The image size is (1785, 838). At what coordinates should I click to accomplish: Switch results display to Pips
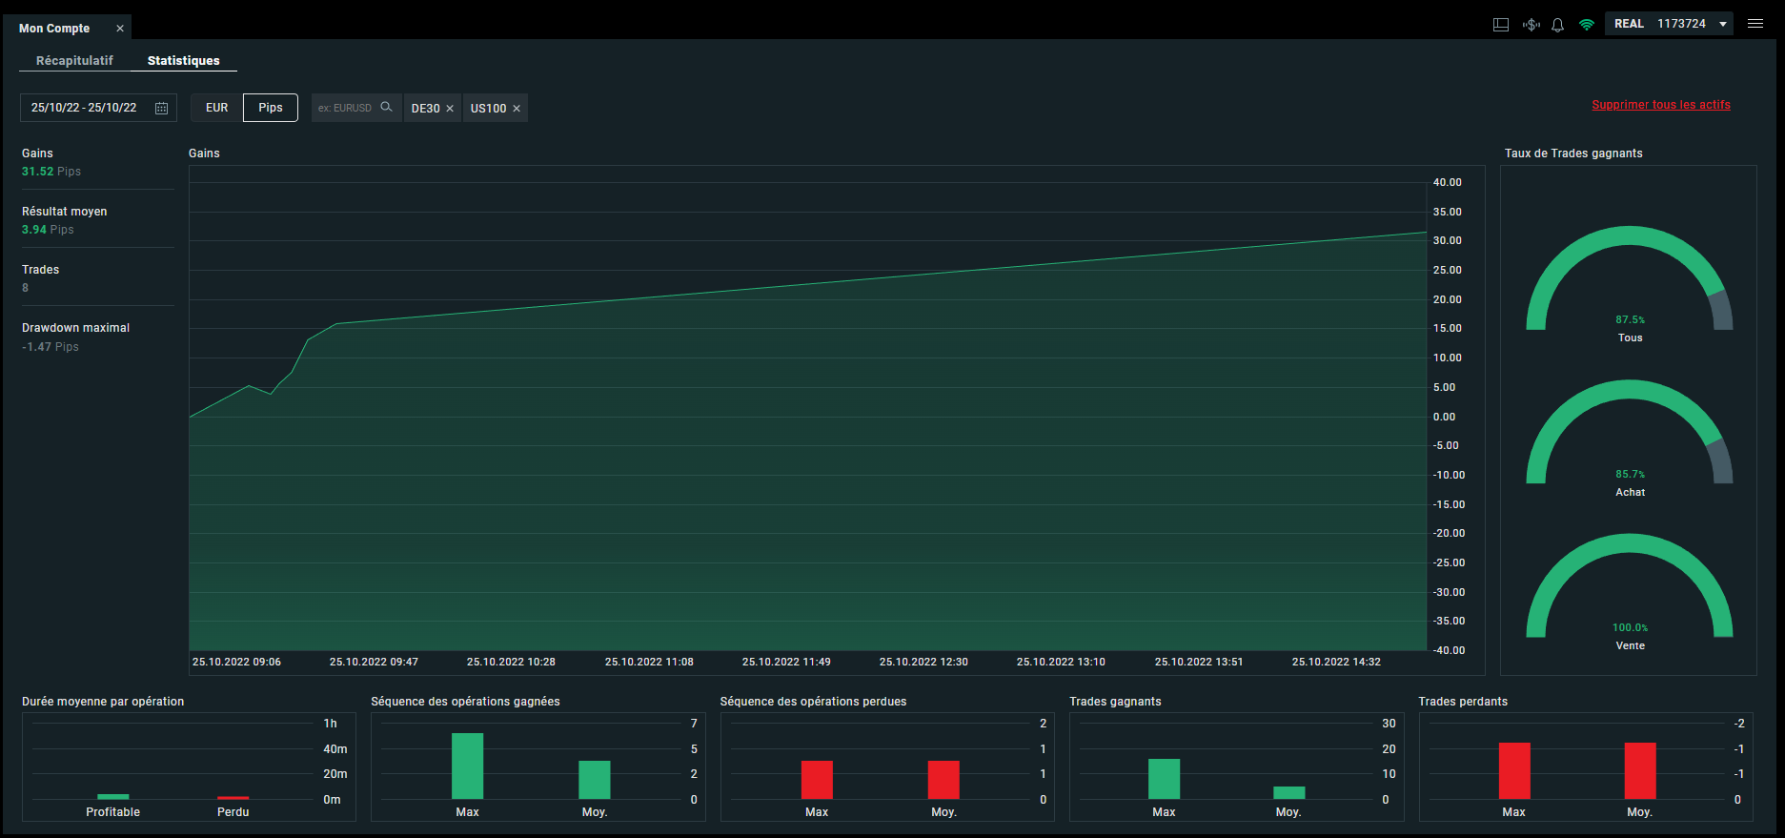pyautogui.click(x=271, y=108)
